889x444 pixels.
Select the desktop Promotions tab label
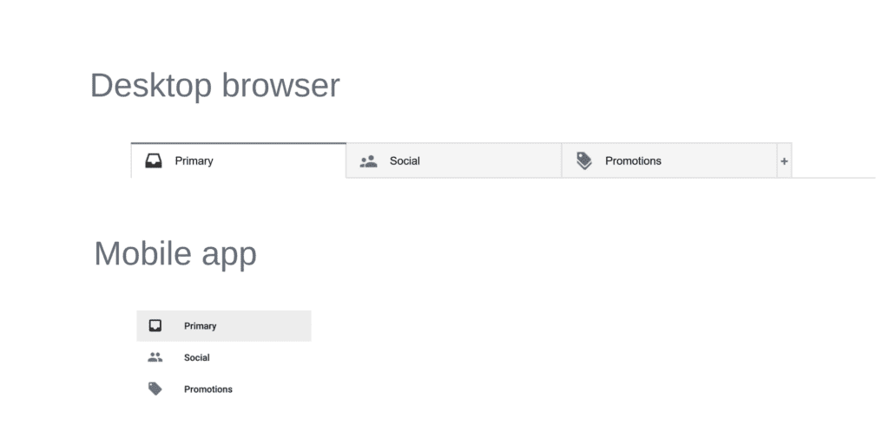(x=633, y=160)
